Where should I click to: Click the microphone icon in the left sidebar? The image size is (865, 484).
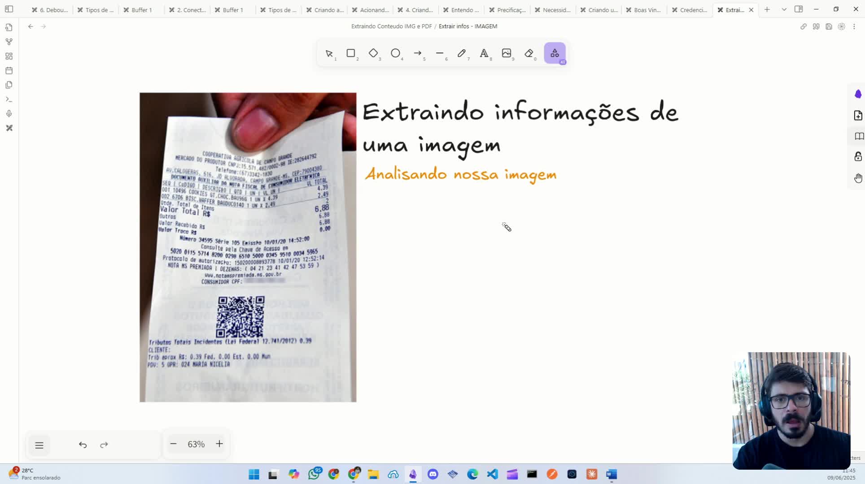9,113
